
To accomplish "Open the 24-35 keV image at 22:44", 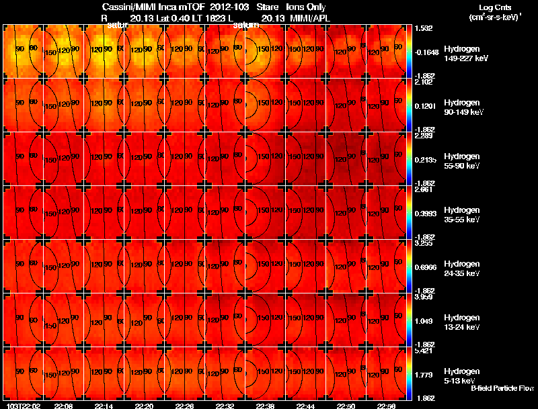I will point(306,267).
